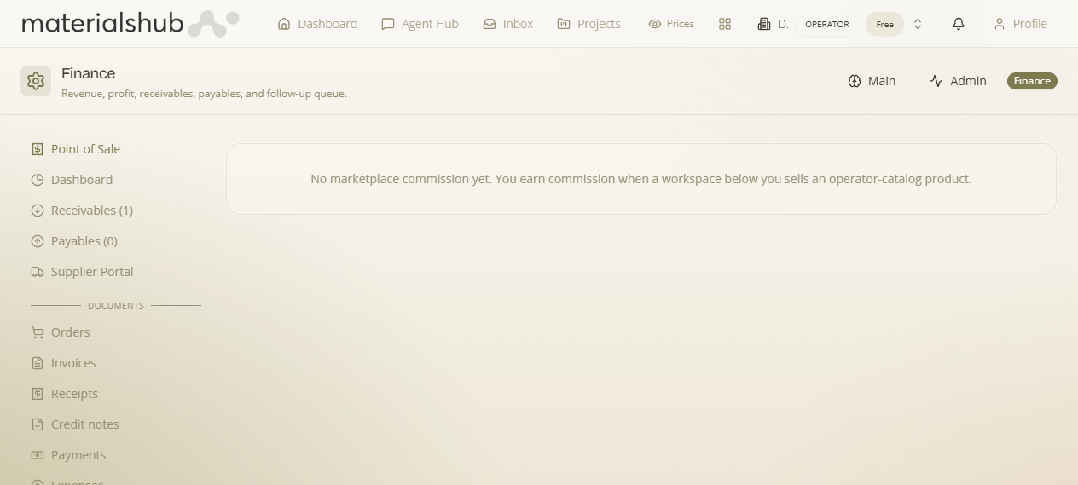Open notifications bell

[959, 24]
